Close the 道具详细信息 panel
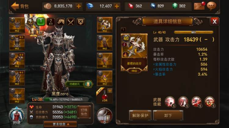Screen dimensions: 229x128 (x=215, y=22)
